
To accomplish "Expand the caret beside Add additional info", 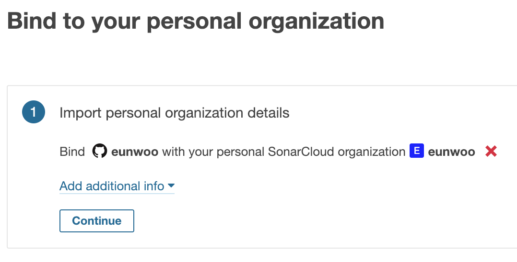I will pos(171,186).
